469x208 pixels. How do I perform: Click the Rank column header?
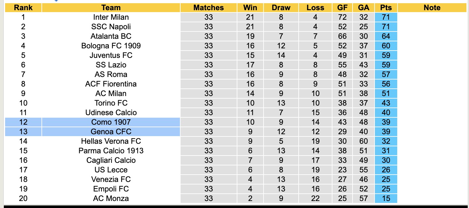(23, 8)
